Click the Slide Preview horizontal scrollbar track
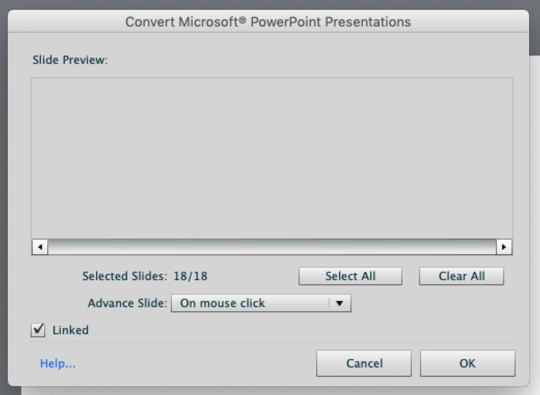Image resolution: width=540 pixels, height=395 pixels. click(x=272, y=247)
